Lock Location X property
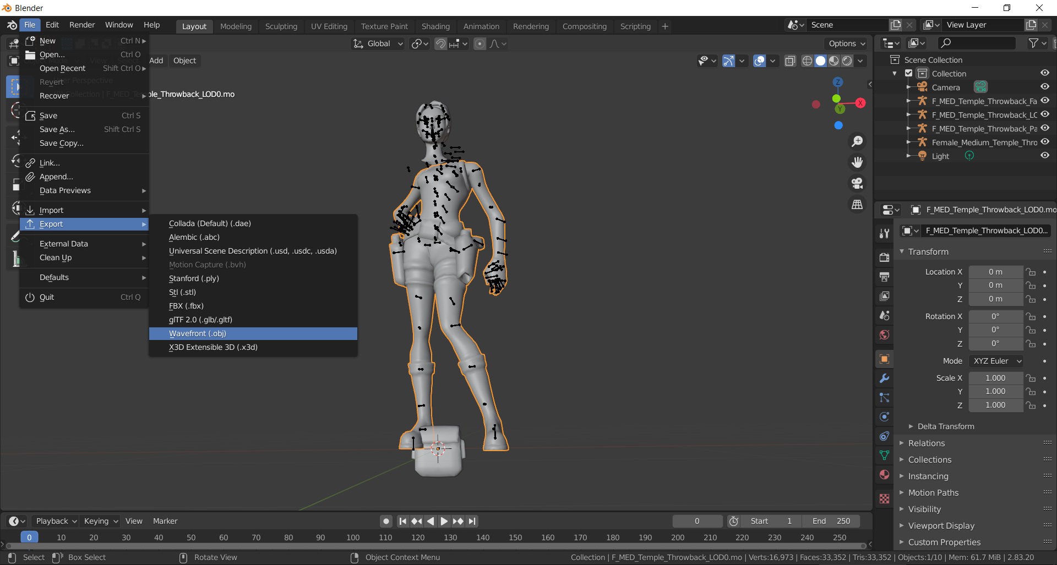The height and width of the screenshot is (565, 1057). (x=1031, y=272)
